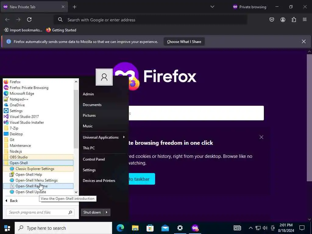The height and width of the screenshot is (234, 312).
Task: Open the Mail app from taskbar
Action: click(165, 228)
